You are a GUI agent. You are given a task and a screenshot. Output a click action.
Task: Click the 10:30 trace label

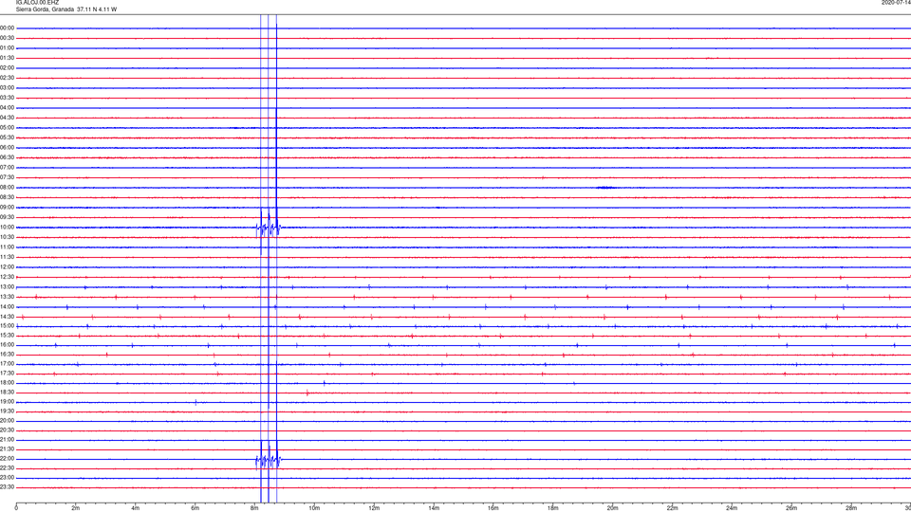8,237
